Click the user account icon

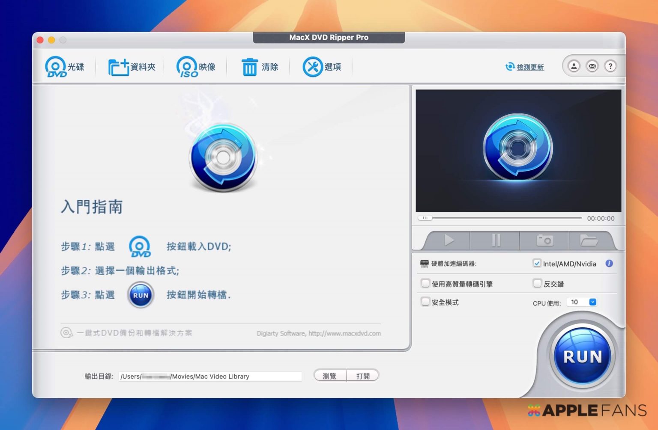pyautogui.click(x=574, y=66)
